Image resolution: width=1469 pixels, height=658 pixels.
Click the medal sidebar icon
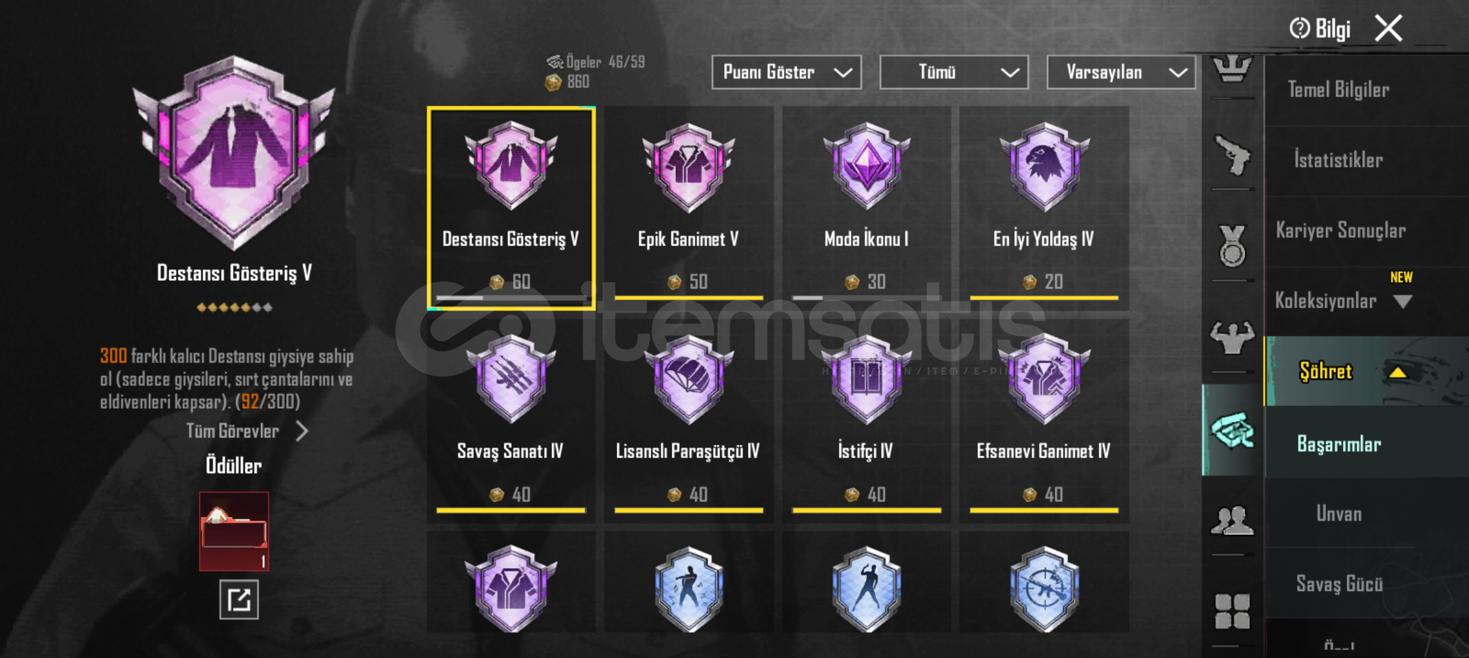(1232, 246)
